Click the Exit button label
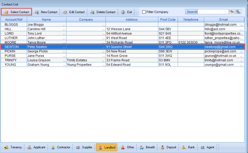Viewport: 248px width, 153px height. [130, 12]
